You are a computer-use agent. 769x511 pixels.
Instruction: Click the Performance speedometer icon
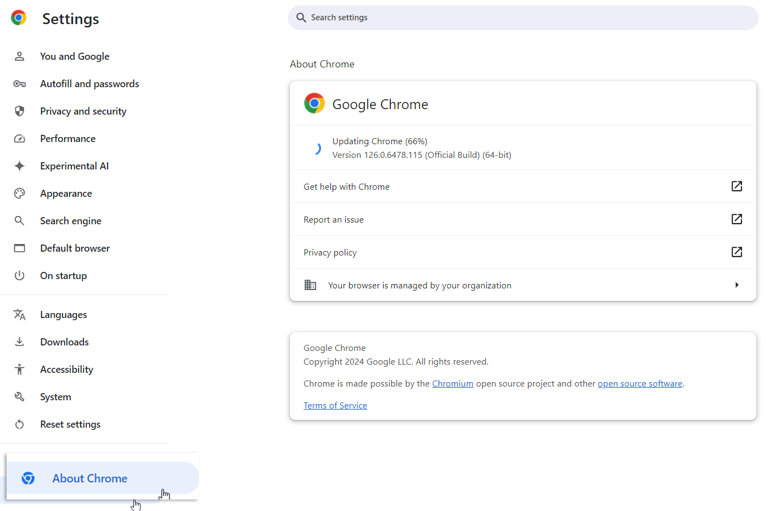(x=20, y=139)
